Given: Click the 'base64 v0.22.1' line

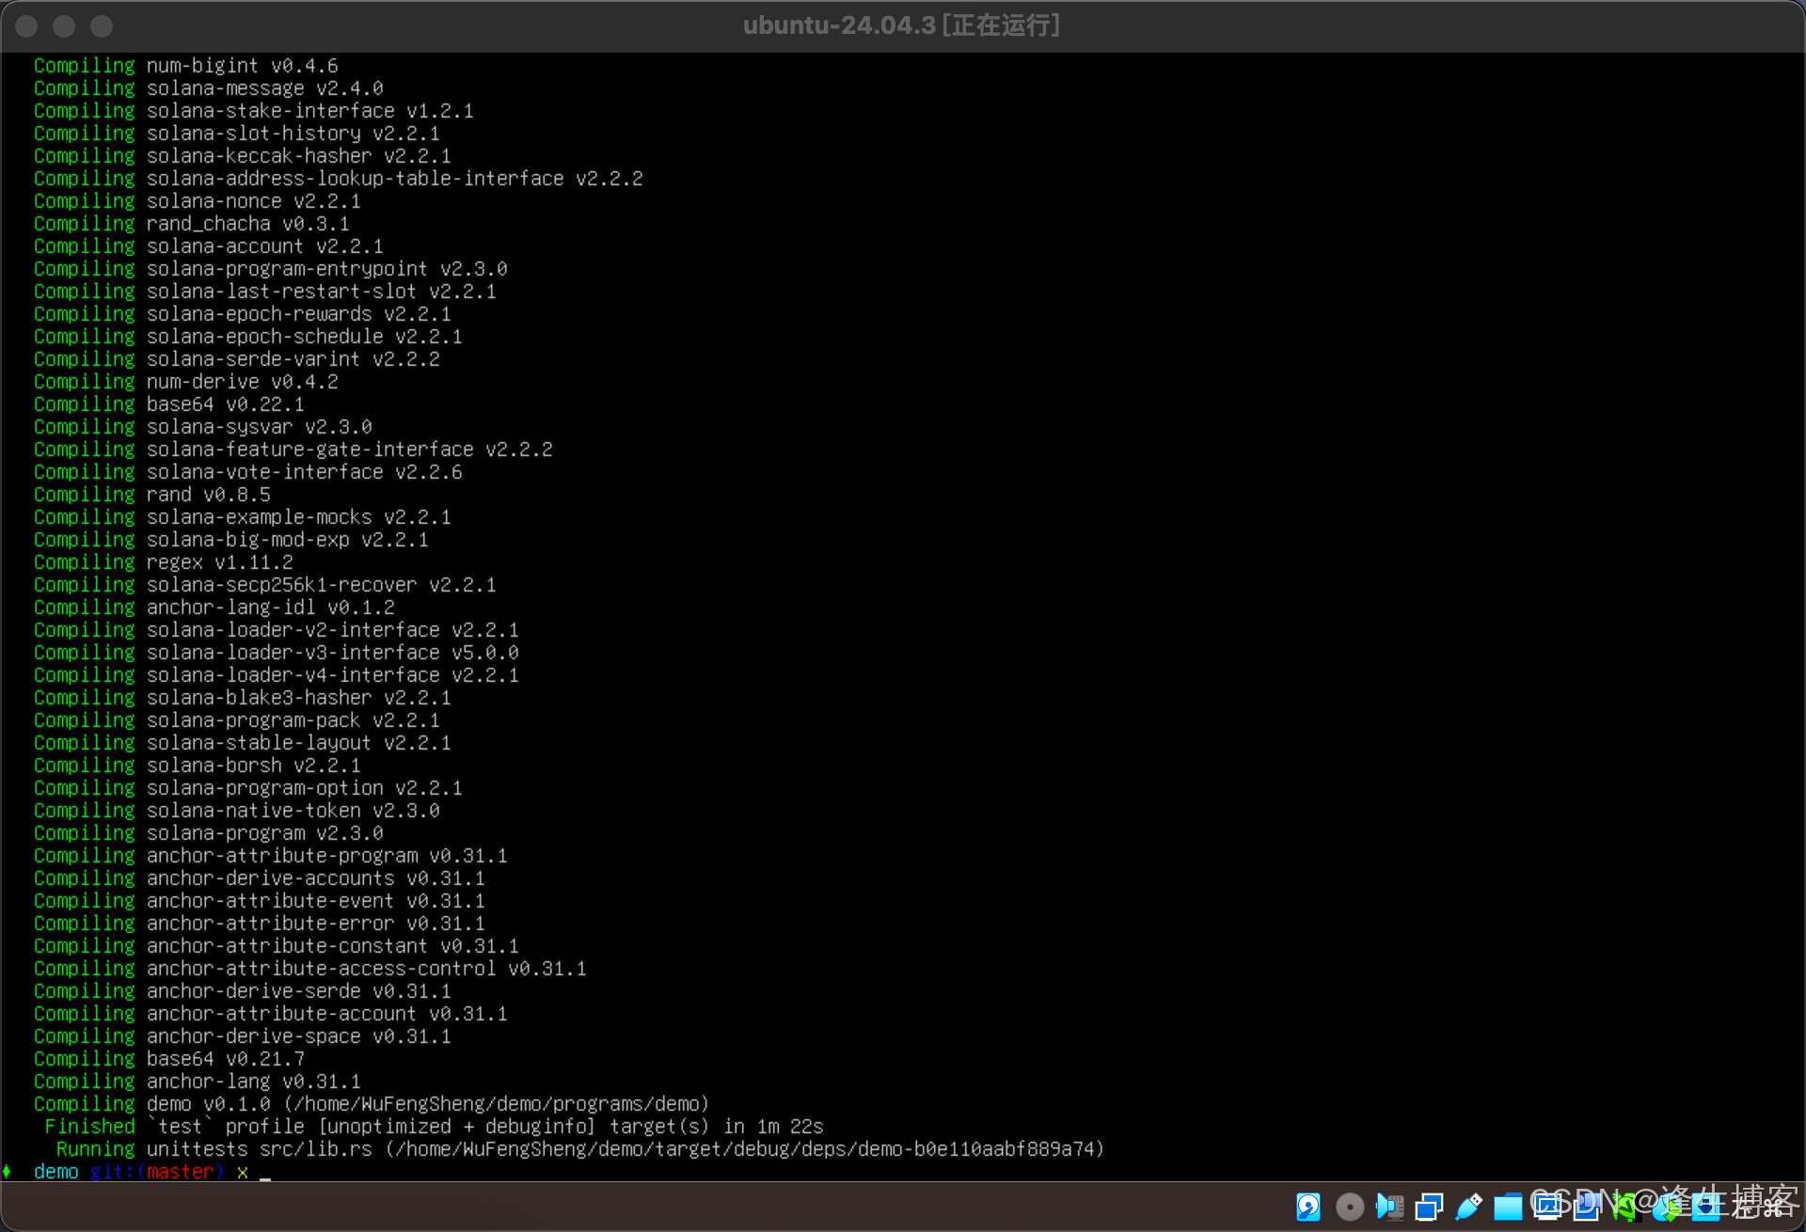Looking at the screenshot, I should (226, 404).
